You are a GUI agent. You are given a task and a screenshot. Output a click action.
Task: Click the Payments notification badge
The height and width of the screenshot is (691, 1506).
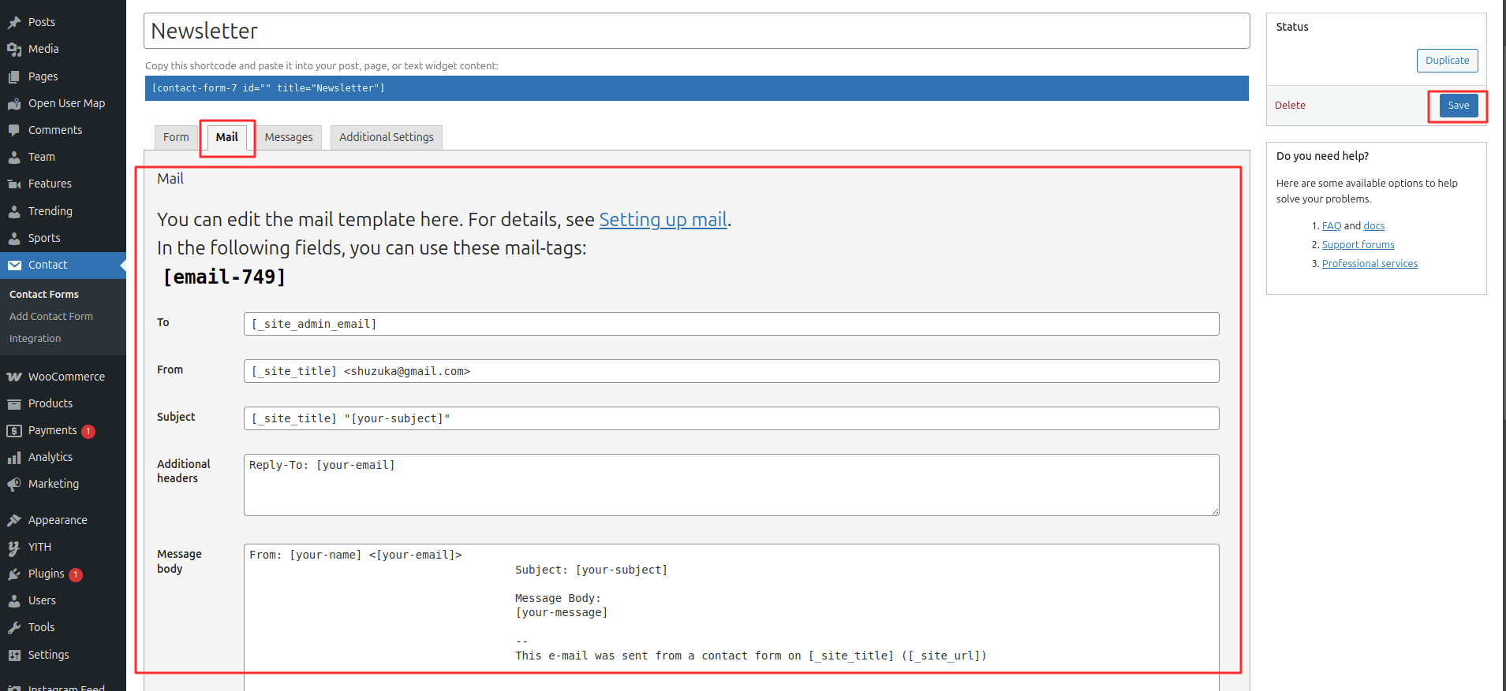88,431
